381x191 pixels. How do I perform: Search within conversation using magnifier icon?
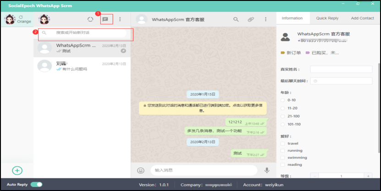coord(236,19)
